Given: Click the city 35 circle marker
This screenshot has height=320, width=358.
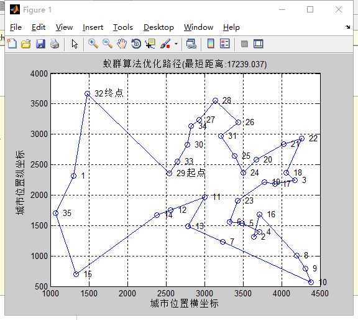Looking at the screenshot, I should pos(56,213).
